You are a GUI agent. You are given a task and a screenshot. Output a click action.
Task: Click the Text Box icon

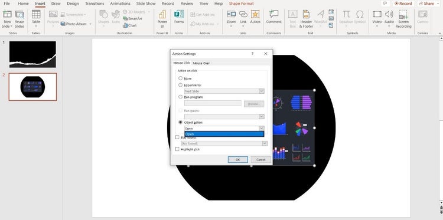pos(292,14)
